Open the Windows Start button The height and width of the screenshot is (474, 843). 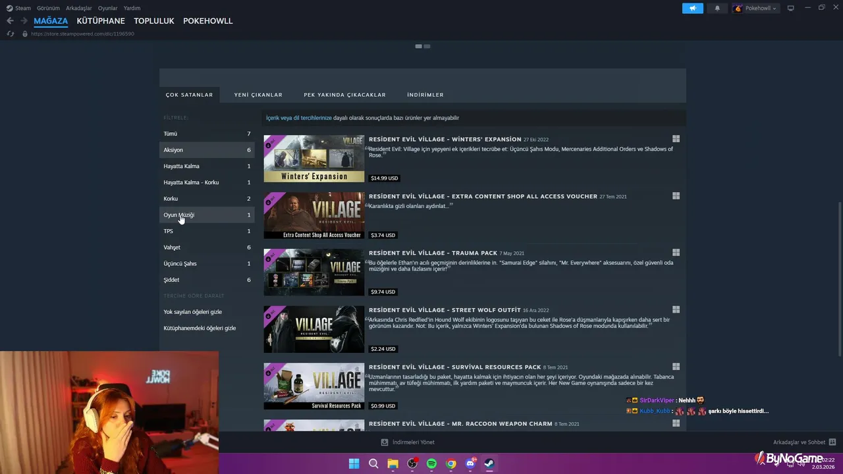tap(354, 463)
